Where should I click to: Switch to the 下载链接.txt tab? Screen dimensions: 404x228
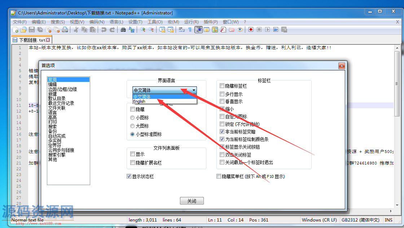[32, 40]
